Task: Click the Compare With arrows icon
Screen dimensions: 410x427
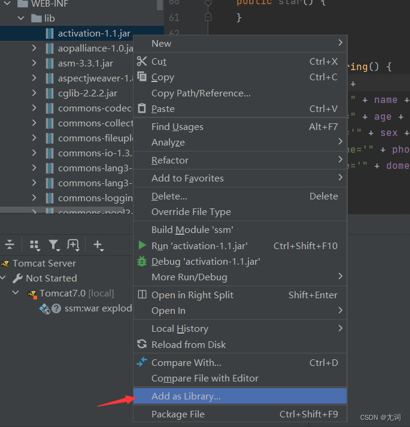Action: 142,362
